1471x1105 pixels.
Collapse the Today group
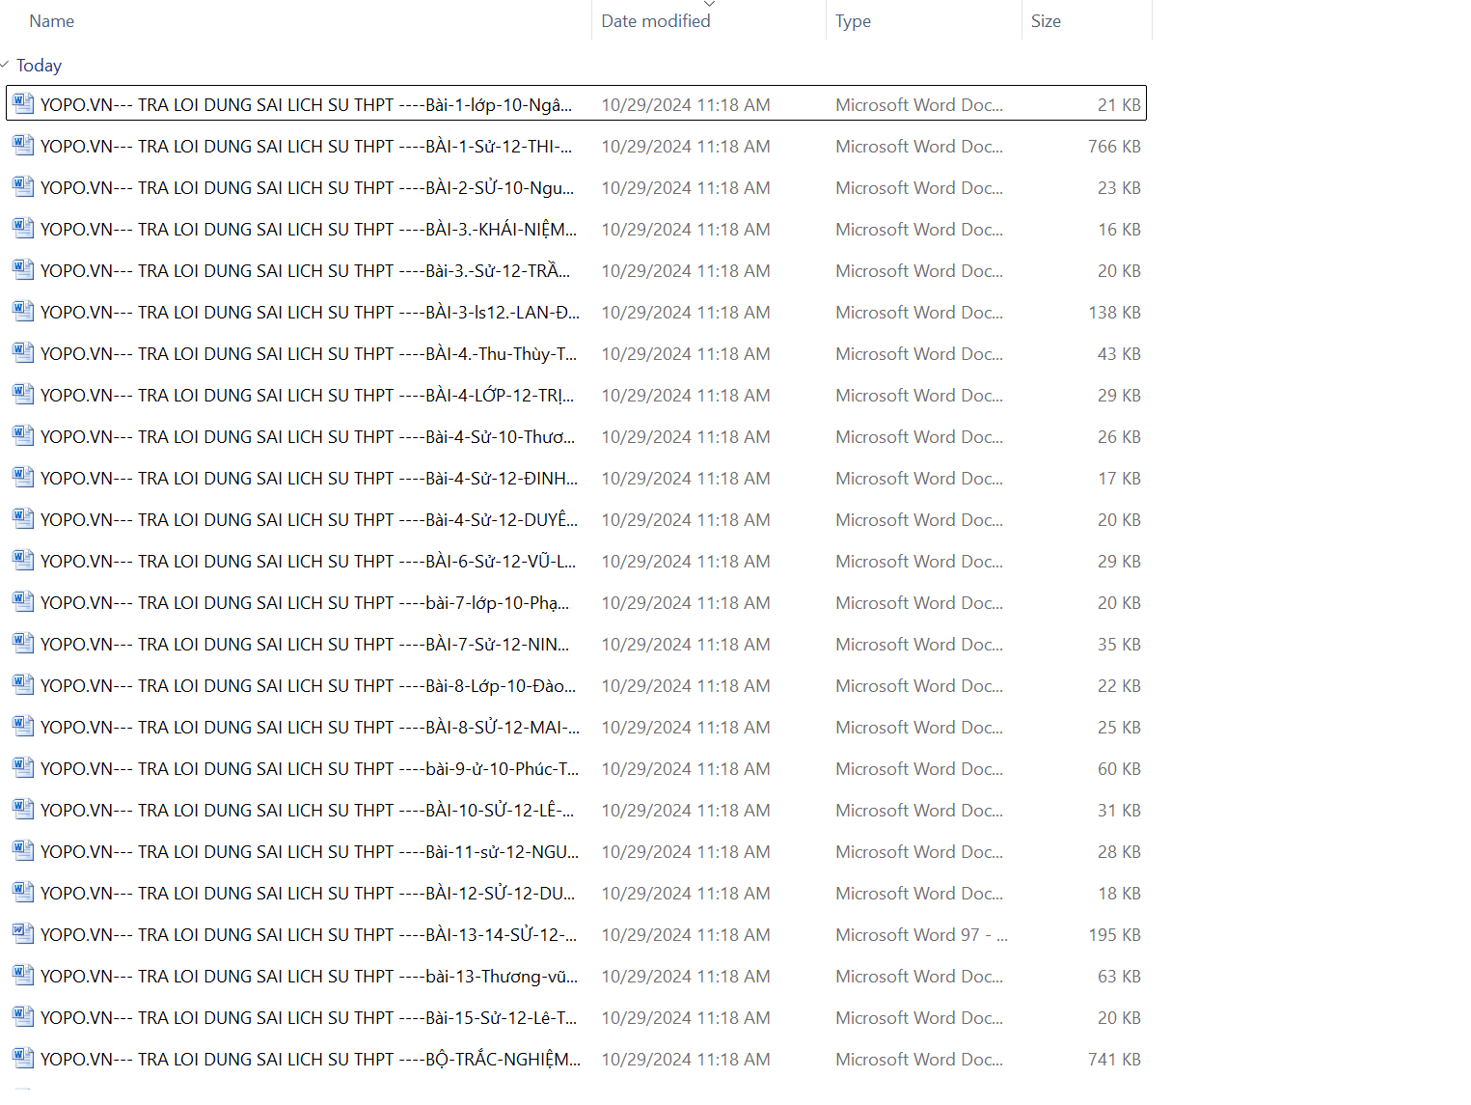[6, 65]
